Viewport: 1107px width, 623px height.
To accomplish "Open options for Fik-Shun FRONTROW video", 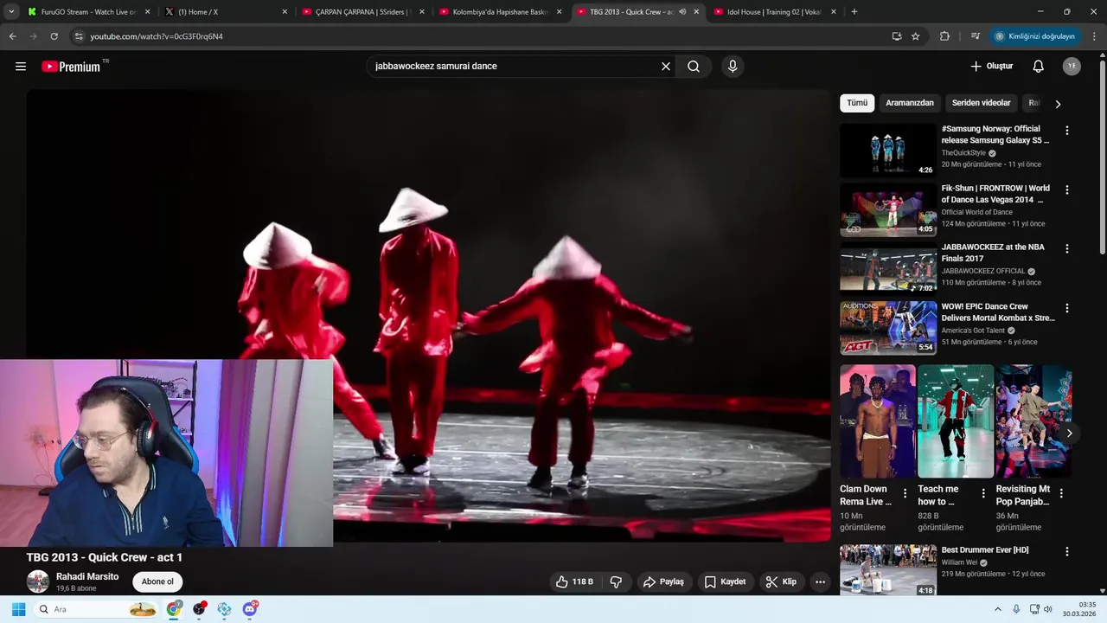I will point(1066,189).
